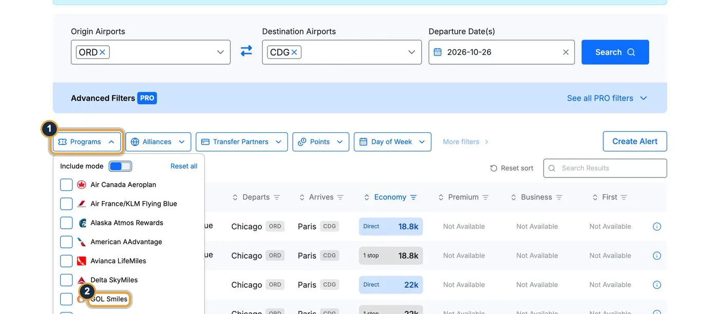Select 1 stop 18.8k economy fare
This screenshot has width=720, height=314.
391,256
